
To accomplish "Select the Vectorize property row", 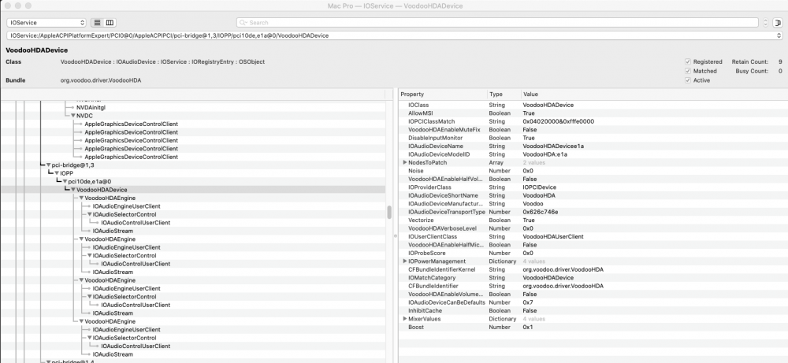I will 593,220.
